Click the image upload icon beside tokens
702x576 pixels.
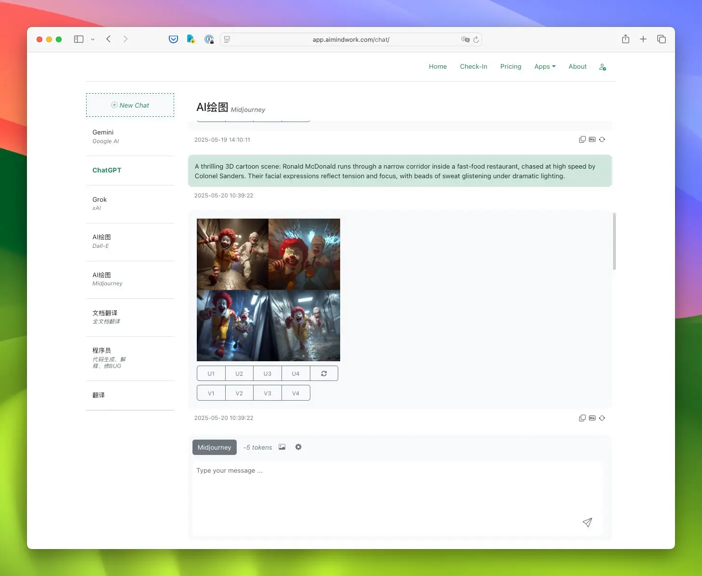click(282, 447)
